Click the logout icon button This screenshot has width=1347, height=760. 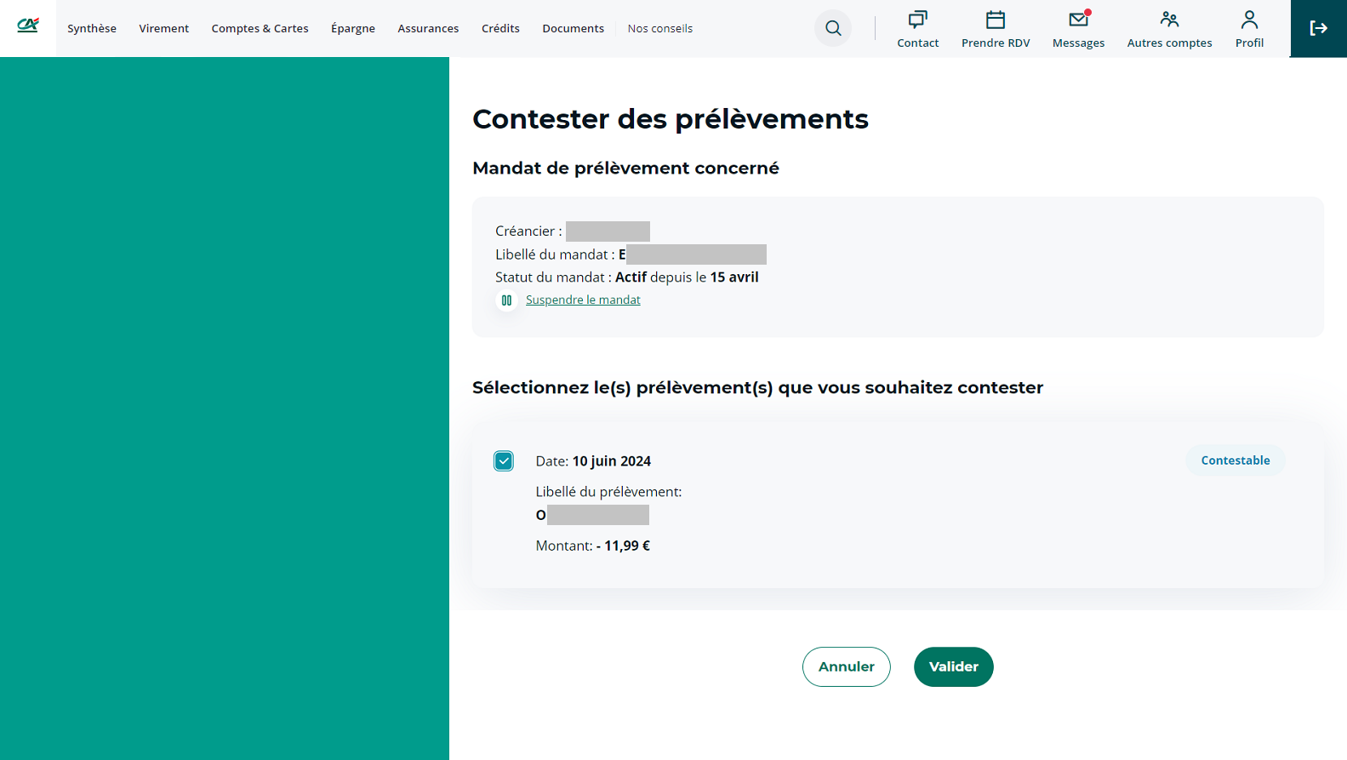pyautogui.click(x=1318, y=28)
